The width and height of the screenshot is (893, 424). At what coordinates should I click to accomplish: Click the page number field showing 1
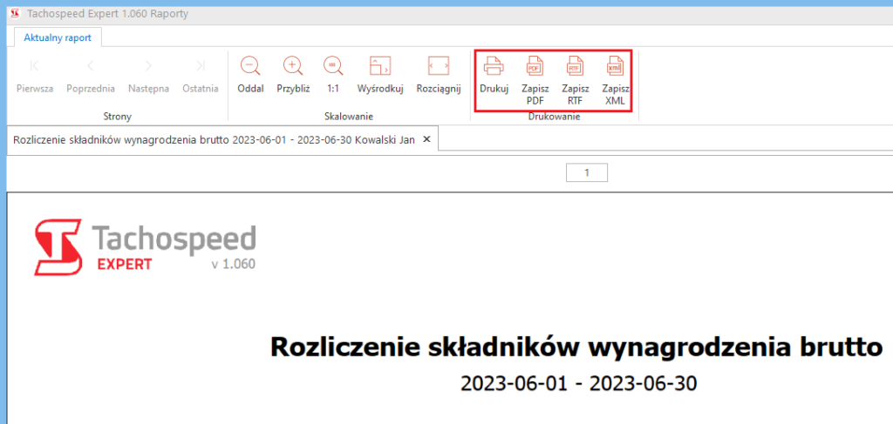[x=587, y=172]
